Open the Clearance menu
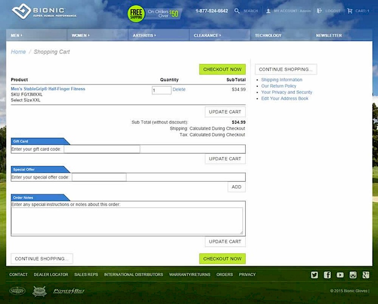The height and width of the screenshot is (304, 378). 206,35
